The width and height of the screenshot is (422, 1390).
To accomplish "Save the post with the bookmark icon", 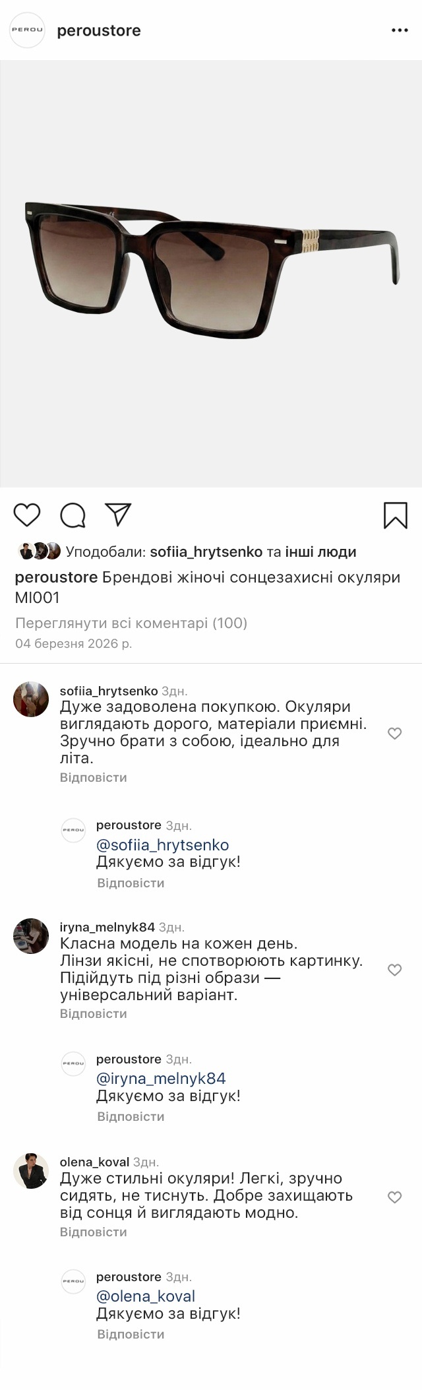I will [395, 515].
